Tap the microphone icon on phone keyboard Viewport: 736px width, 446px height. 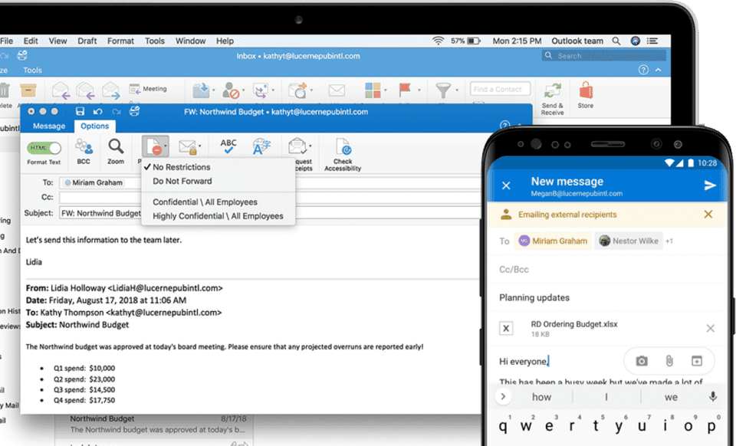(x=712, y=397)
